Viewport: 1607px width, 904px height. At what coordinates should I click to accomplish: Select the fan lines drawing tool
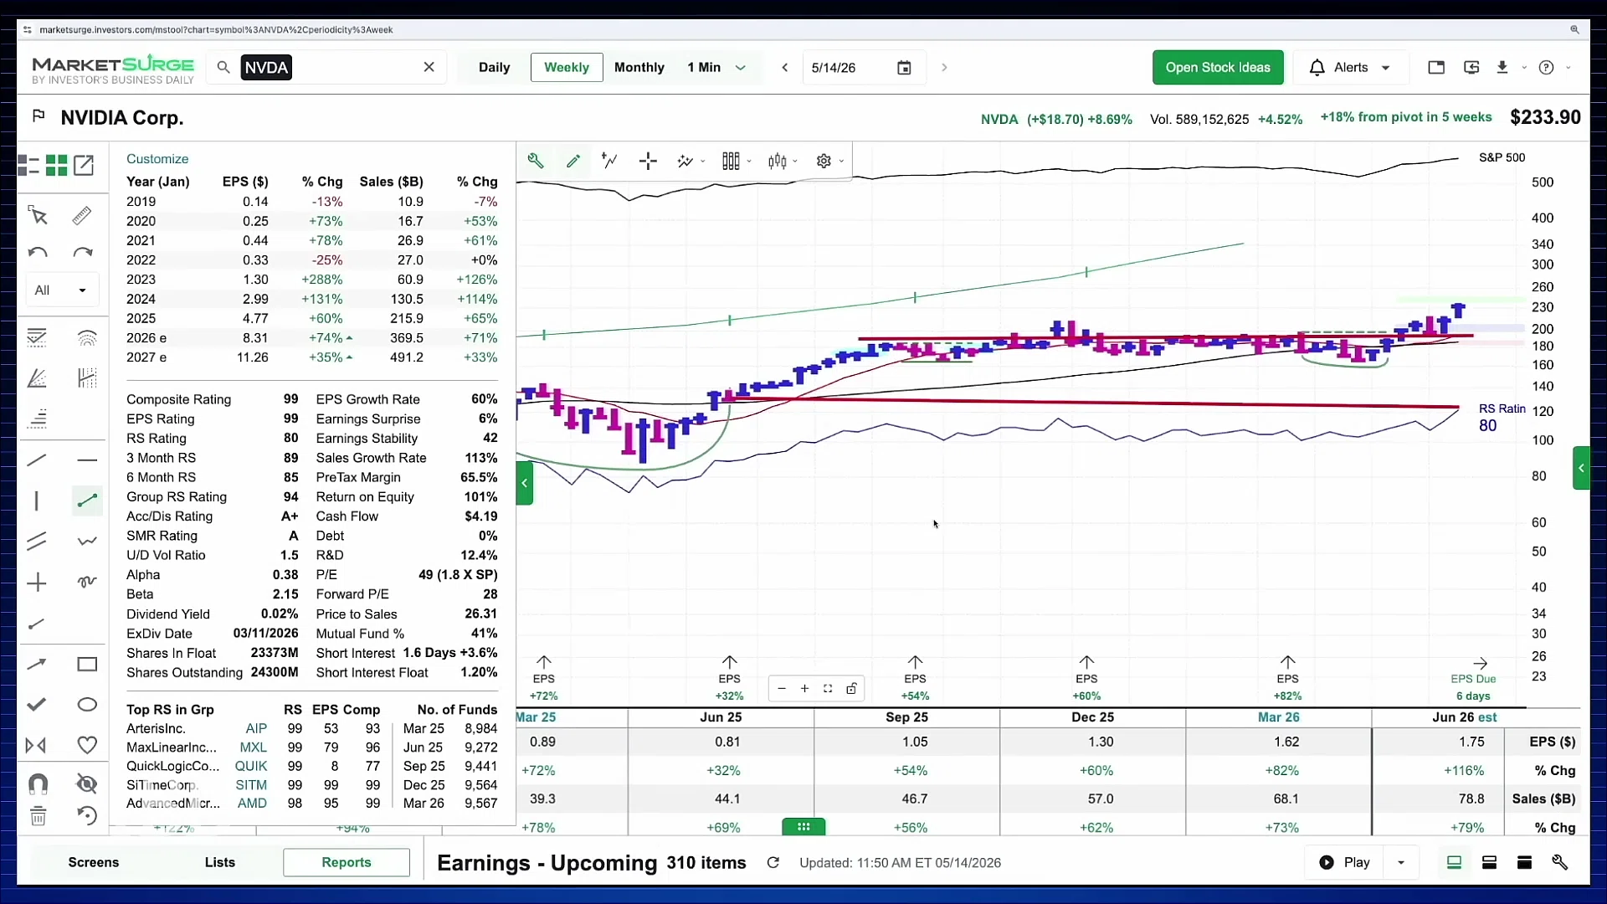pyautogui.click(x=37, y=378)
